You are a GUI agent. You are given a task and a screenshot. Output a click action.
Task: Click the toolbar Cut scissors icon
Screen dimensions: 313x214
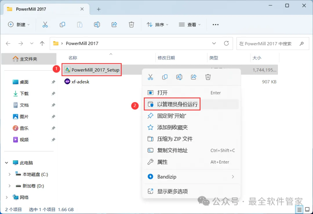(x=45, y=25)
